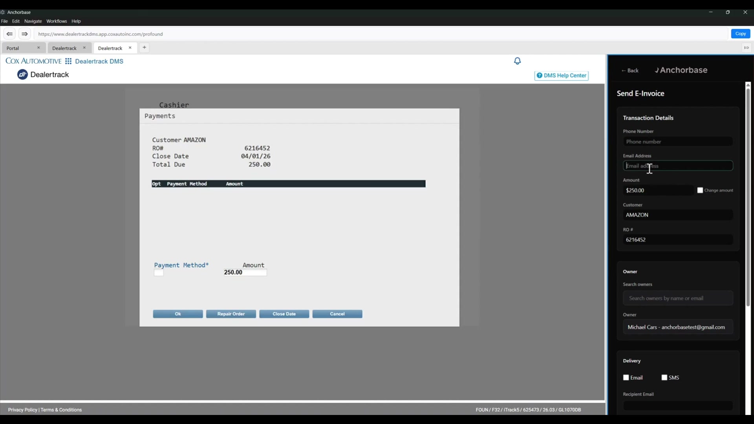Click the Close Date value 04/01/26
Image resolution: width=754 pixels, height=424 pixels.
click(x=255, y=156)
